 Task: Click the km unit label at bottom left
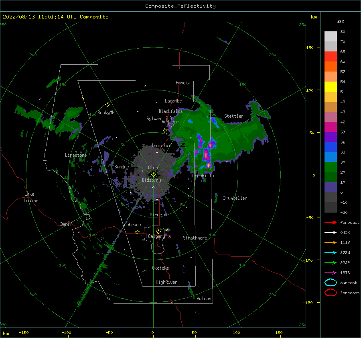6,334
